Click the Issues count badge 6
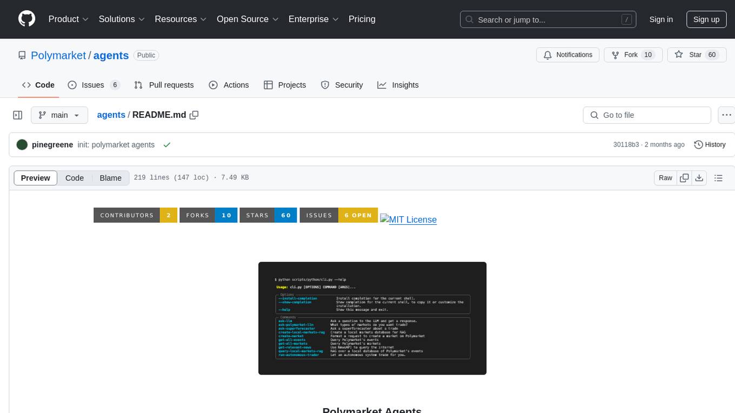Viewport: 735px width, 413px height. (115, 85)
